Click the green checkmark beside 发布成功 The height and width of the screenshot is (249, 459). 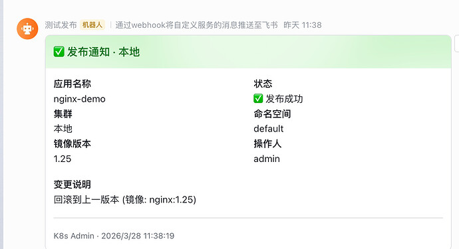(x=258, y=98)
